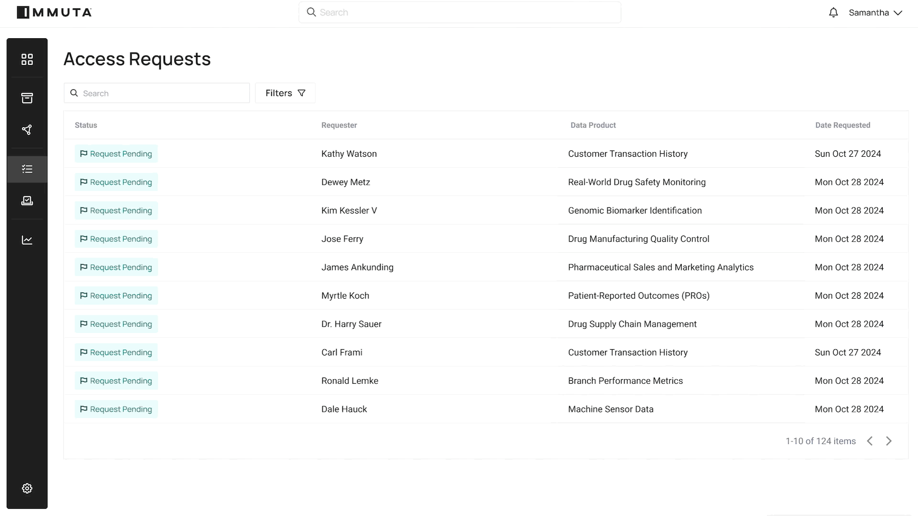Open the Filters button
Screen dimensions: 918x516
[x=285, y=93]
